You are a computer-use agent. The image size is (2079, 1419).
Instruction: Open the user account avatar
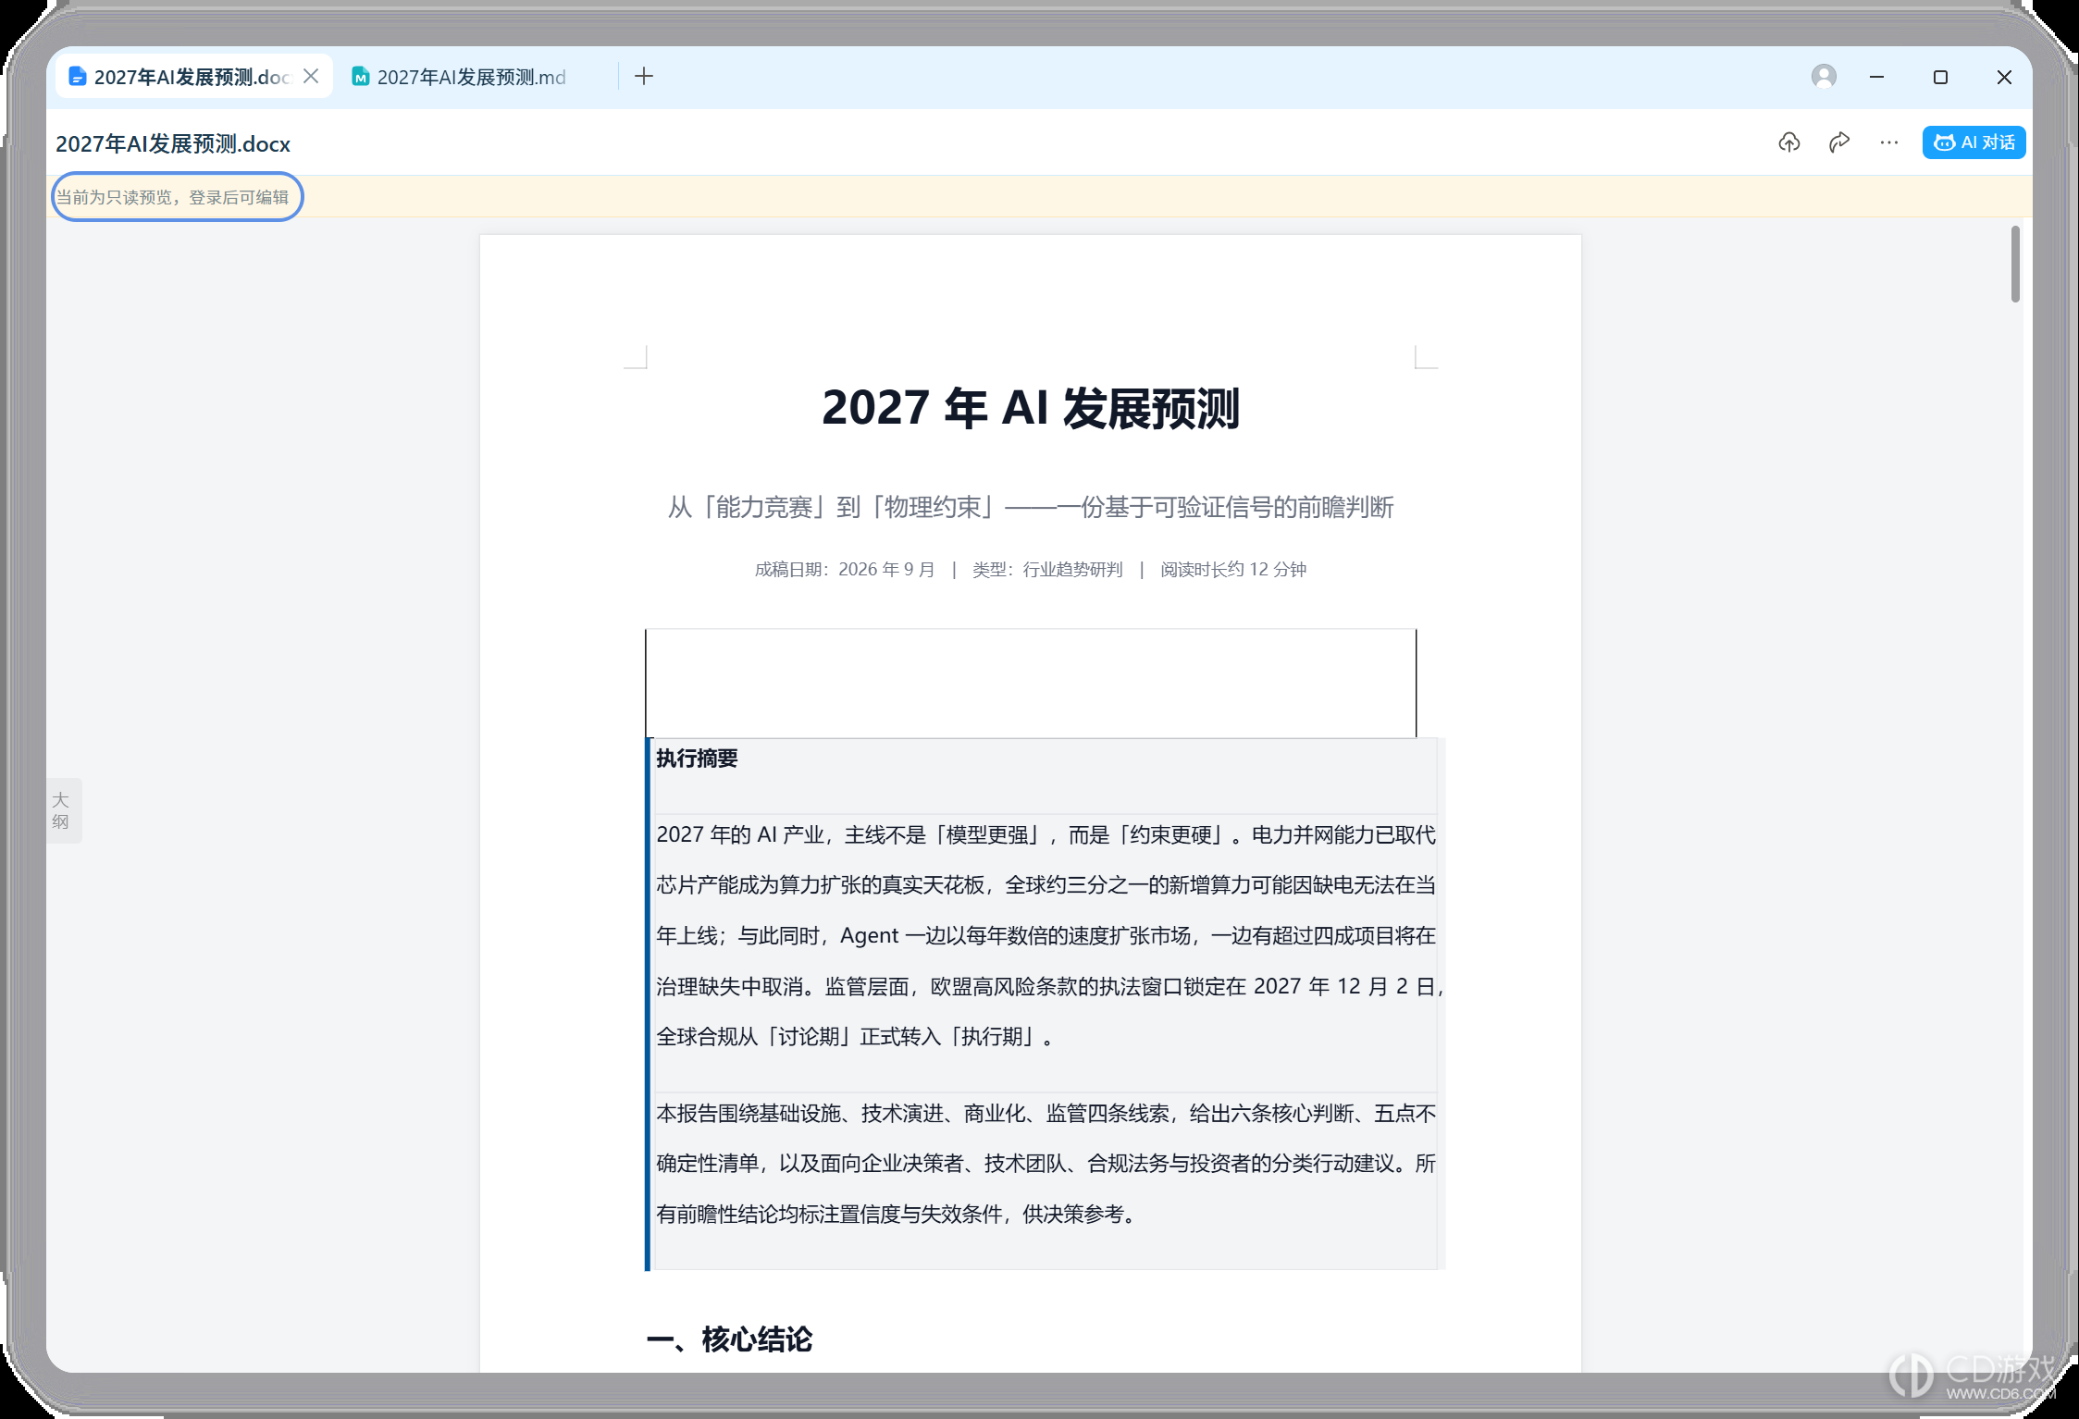coord(1824,77)
